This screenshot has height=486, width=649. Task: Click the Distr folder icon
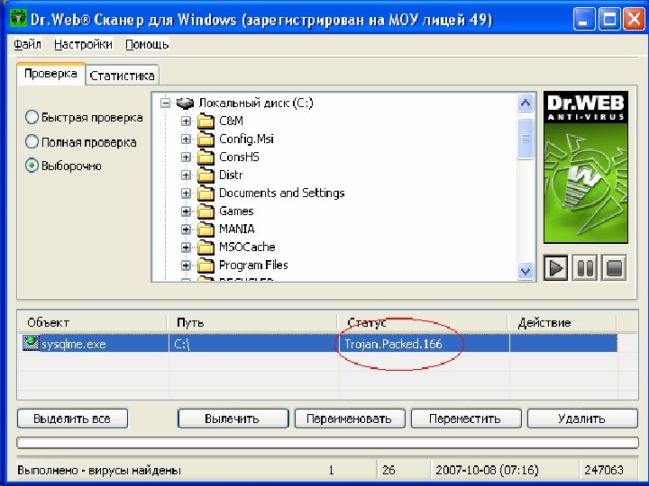pyautogui.click(x=206, y=175)
